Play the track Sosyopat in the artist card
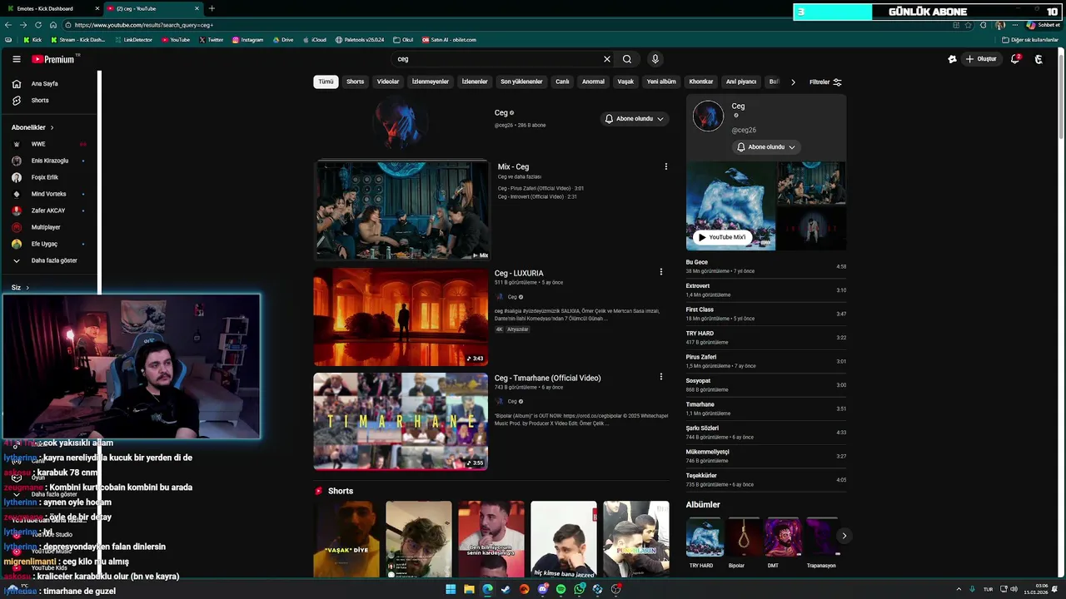The width and height of the screenshot is (1066, 599). 766,385
